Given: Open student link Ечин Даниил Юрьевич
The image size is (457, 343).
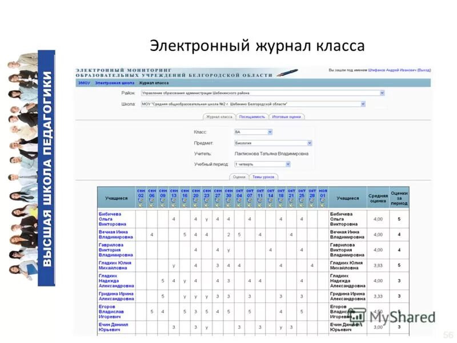Looking at the screenshot, I should (113, 327).
